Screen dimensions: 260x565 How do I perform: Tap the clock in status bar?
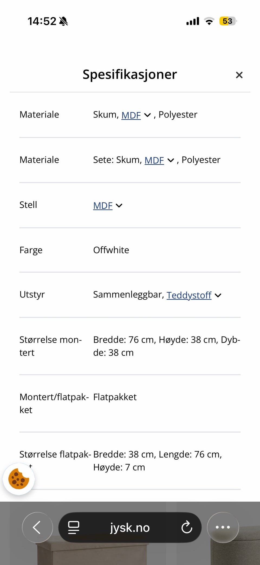coord(42,21)
